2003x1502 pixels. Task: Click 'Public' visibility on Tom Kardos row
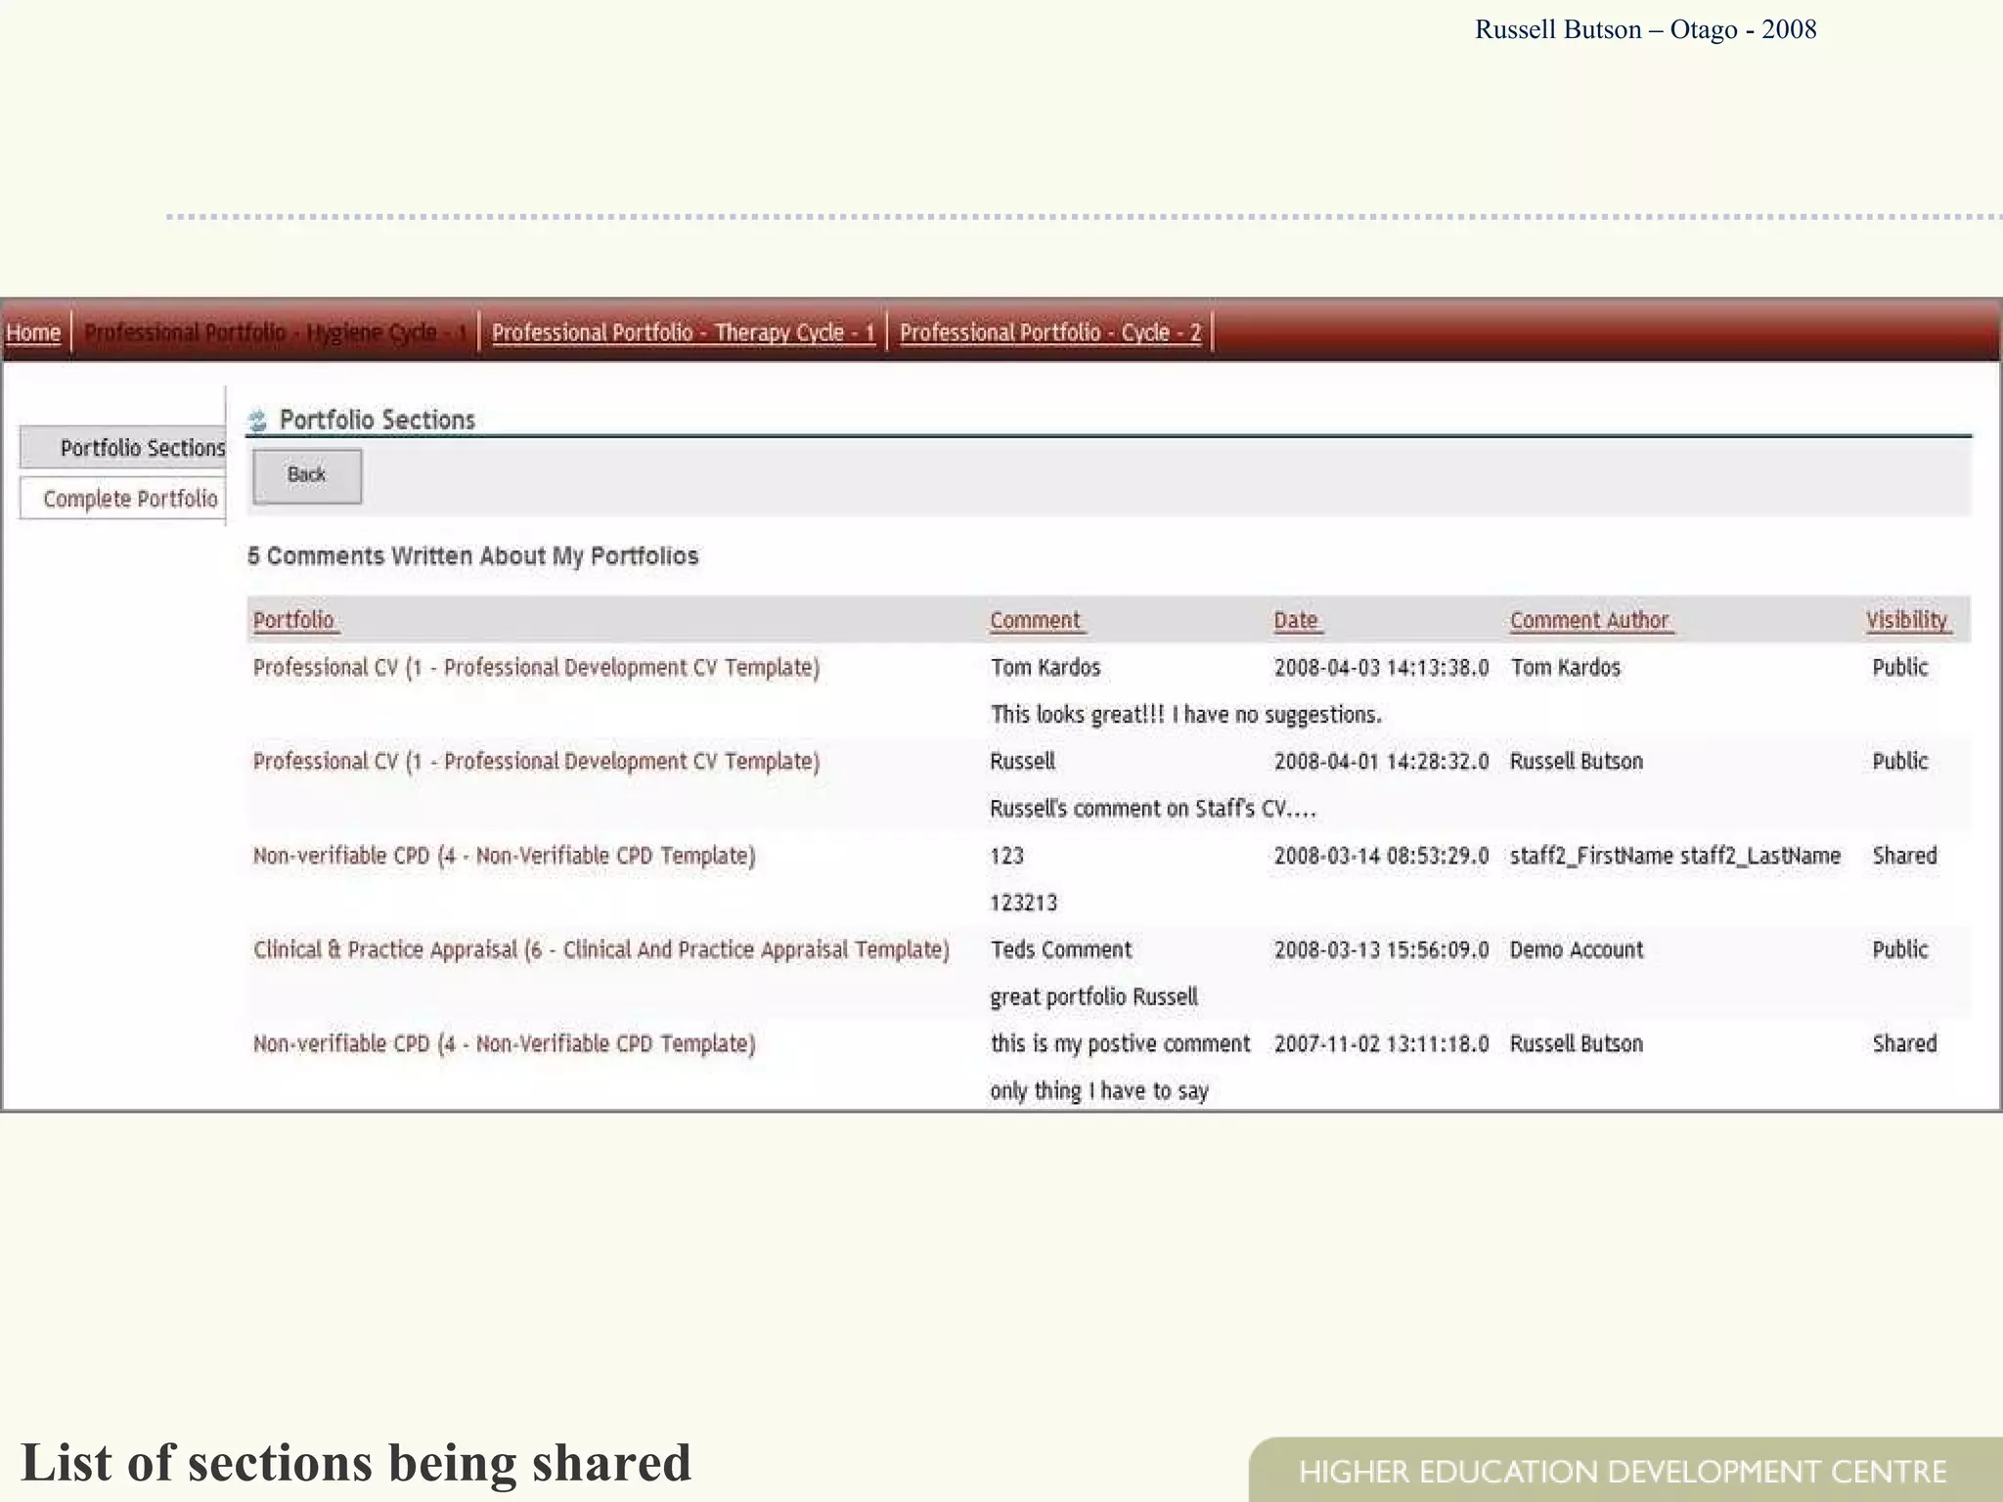click(x=1900, y=668)
